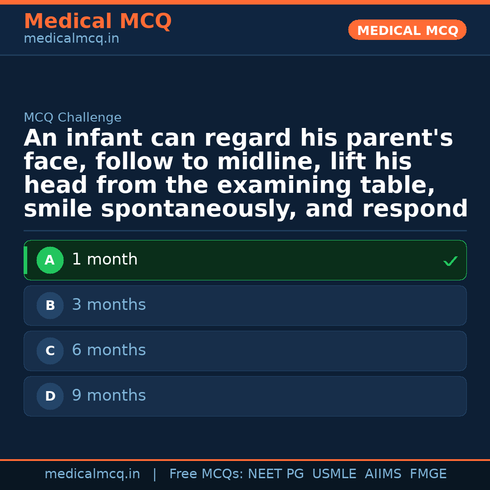Expand the '6 months' option card
Image resolution: width=490 pixels, height=490 pixels.
(245, 351)
